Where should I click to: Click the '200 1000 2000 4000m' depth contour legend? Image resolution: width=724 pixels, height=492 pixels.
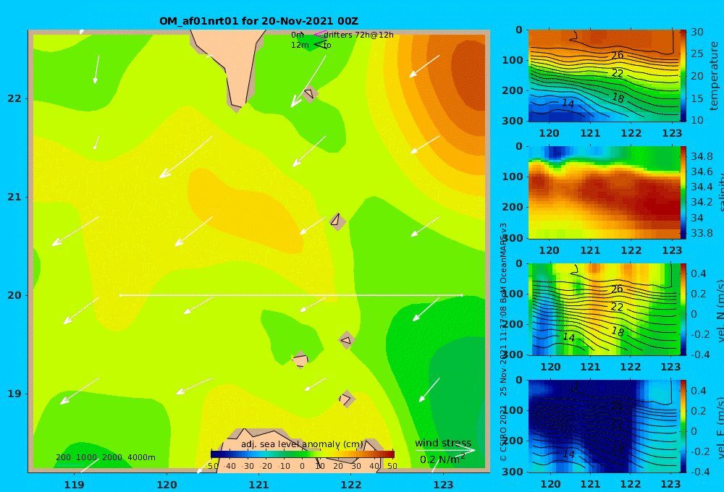[x=105, y=457]
